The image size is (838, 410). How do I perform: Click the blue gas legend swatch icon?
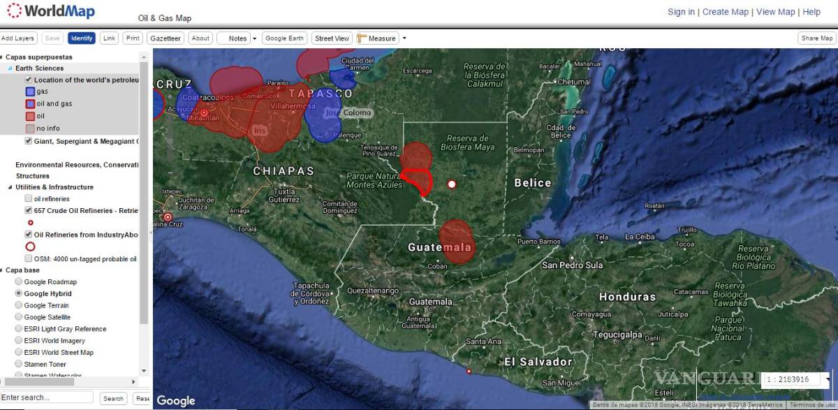point(29,91)
